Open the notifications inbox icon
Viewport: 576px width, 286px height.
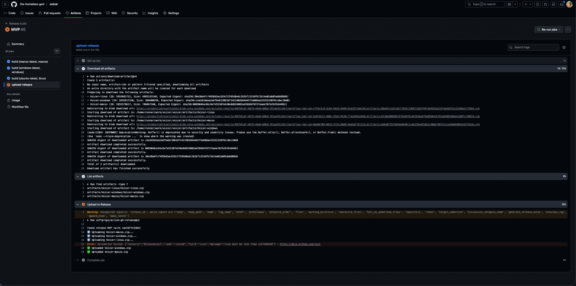(561, 4)
